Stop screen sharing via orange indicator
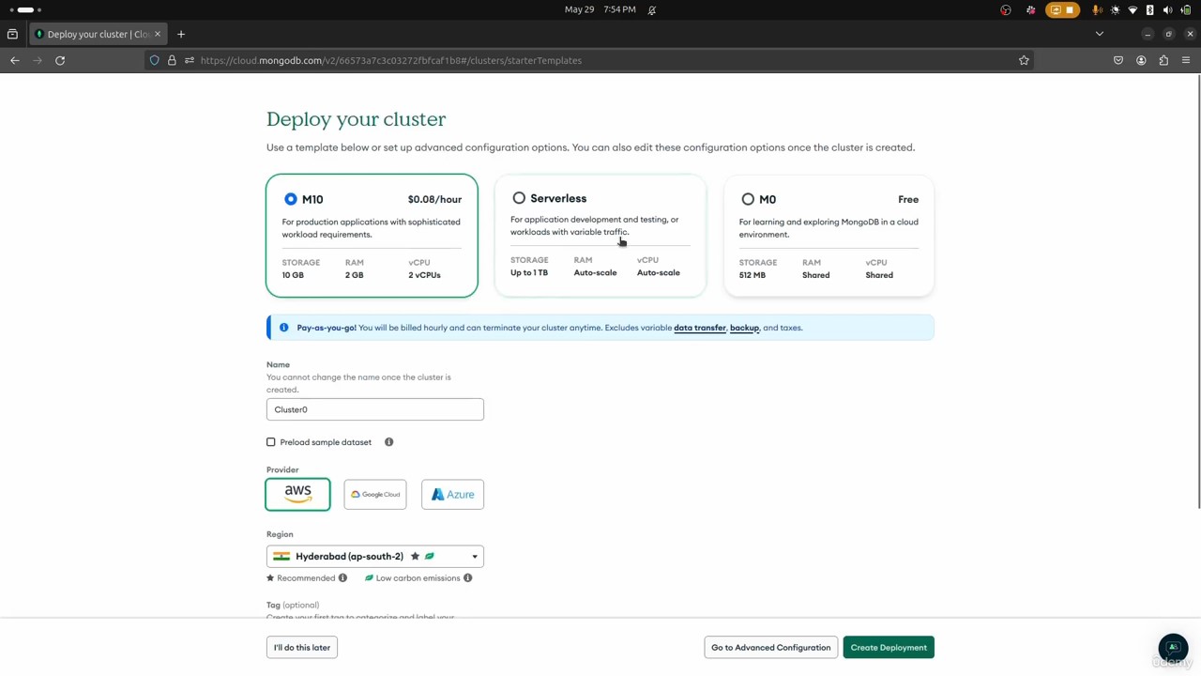 click(x=1062, y=9)
